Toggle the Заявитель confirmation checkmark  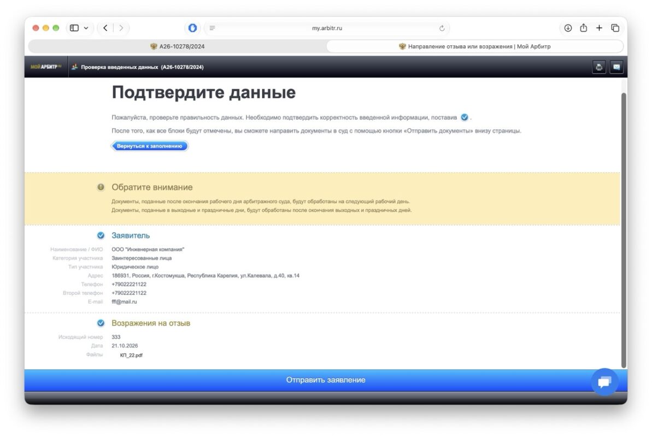coord(101,235)
